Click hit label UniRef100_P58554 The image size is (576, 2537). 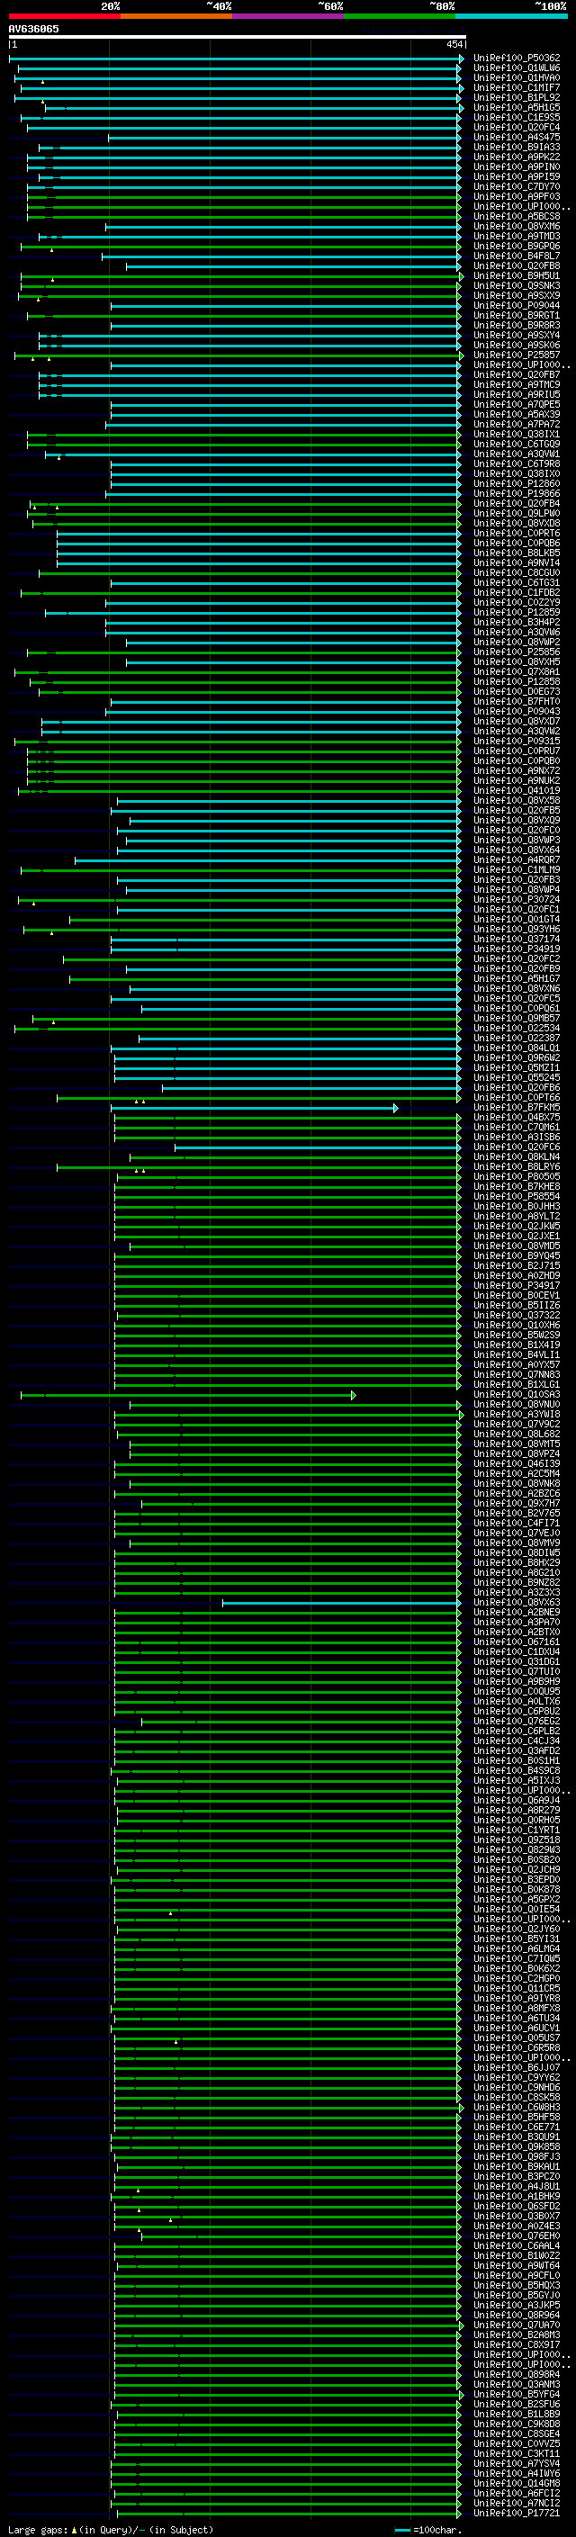point(517,1197)
